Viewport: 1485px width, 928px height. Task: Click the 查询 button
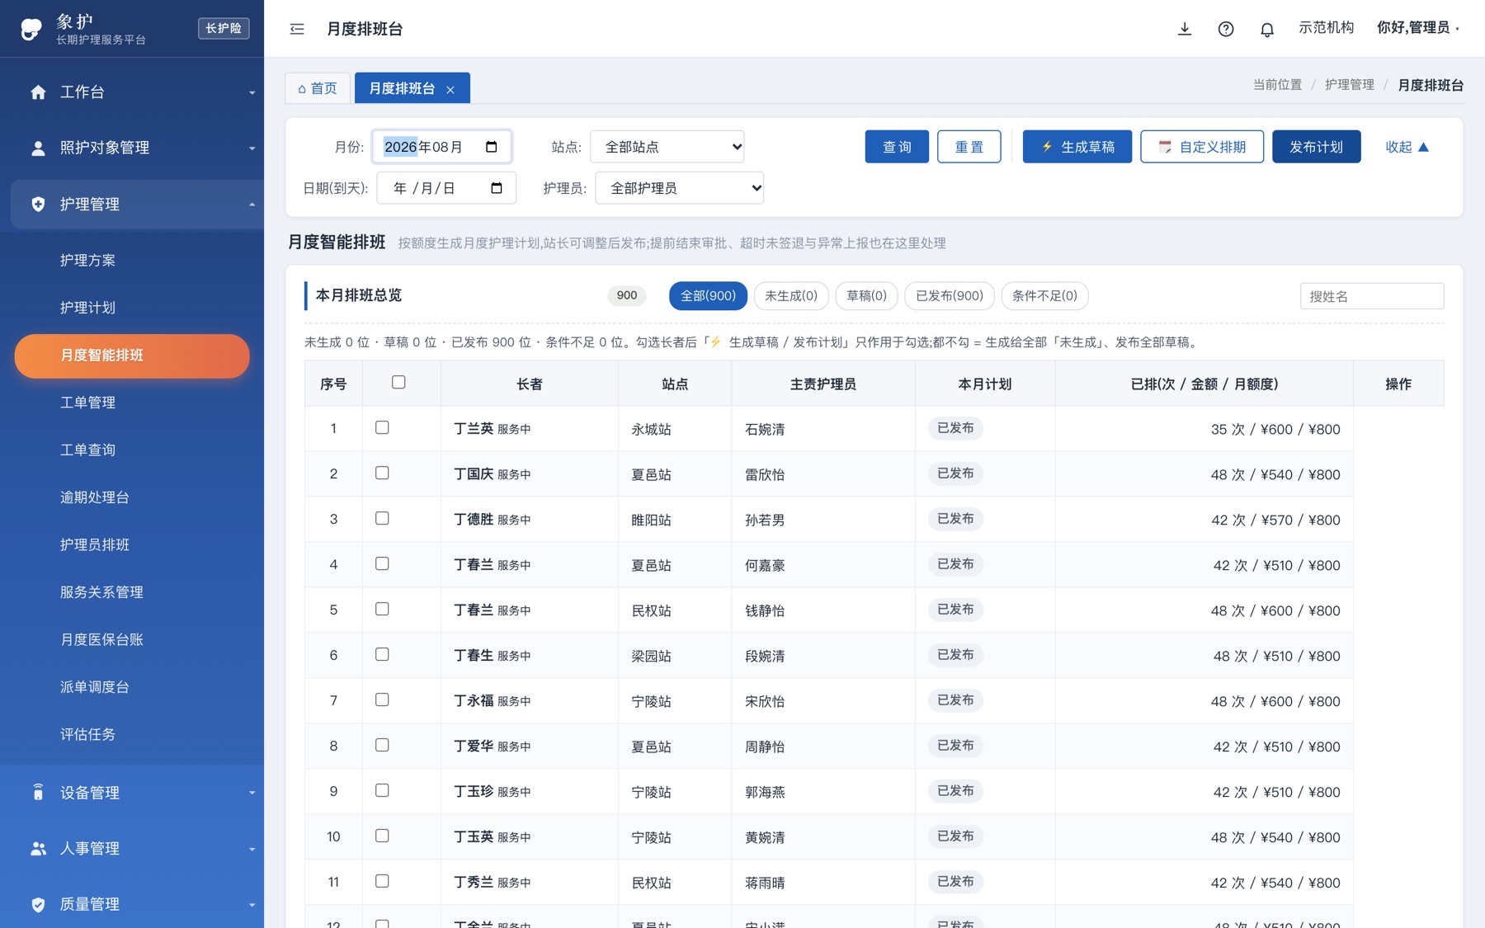click(897, 147)
